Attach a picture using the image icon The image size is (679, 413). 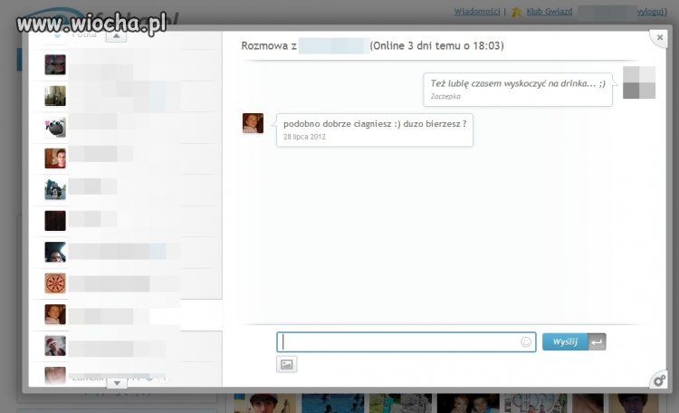click(x=287, y=364)
